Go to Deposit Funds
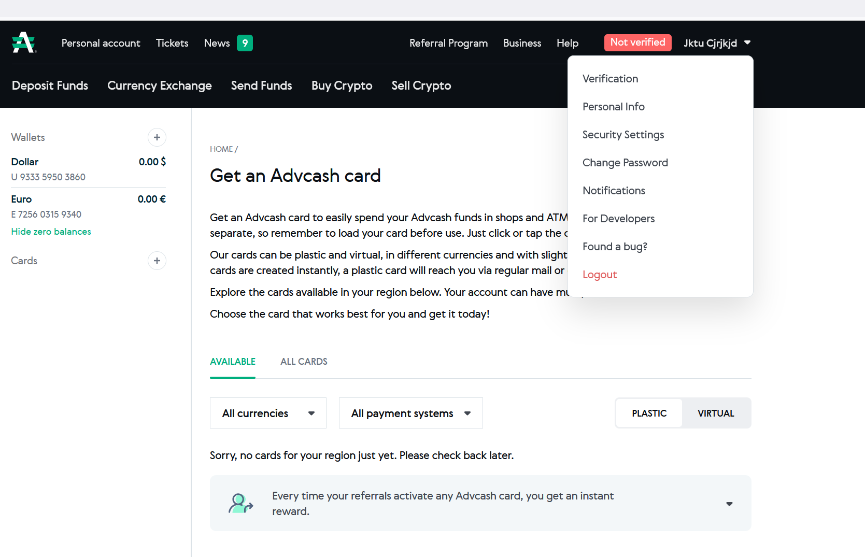865x557 pixels. 50,85
